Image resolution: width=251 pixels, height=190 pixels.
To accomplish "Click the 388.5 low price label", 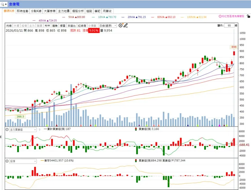I will pyautogui.click(x=20, y=116).
